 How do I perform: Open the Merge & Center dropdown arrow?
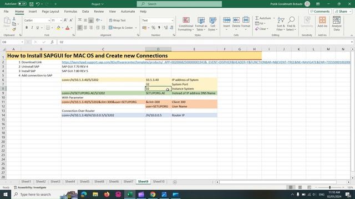[x=136, y=28]
